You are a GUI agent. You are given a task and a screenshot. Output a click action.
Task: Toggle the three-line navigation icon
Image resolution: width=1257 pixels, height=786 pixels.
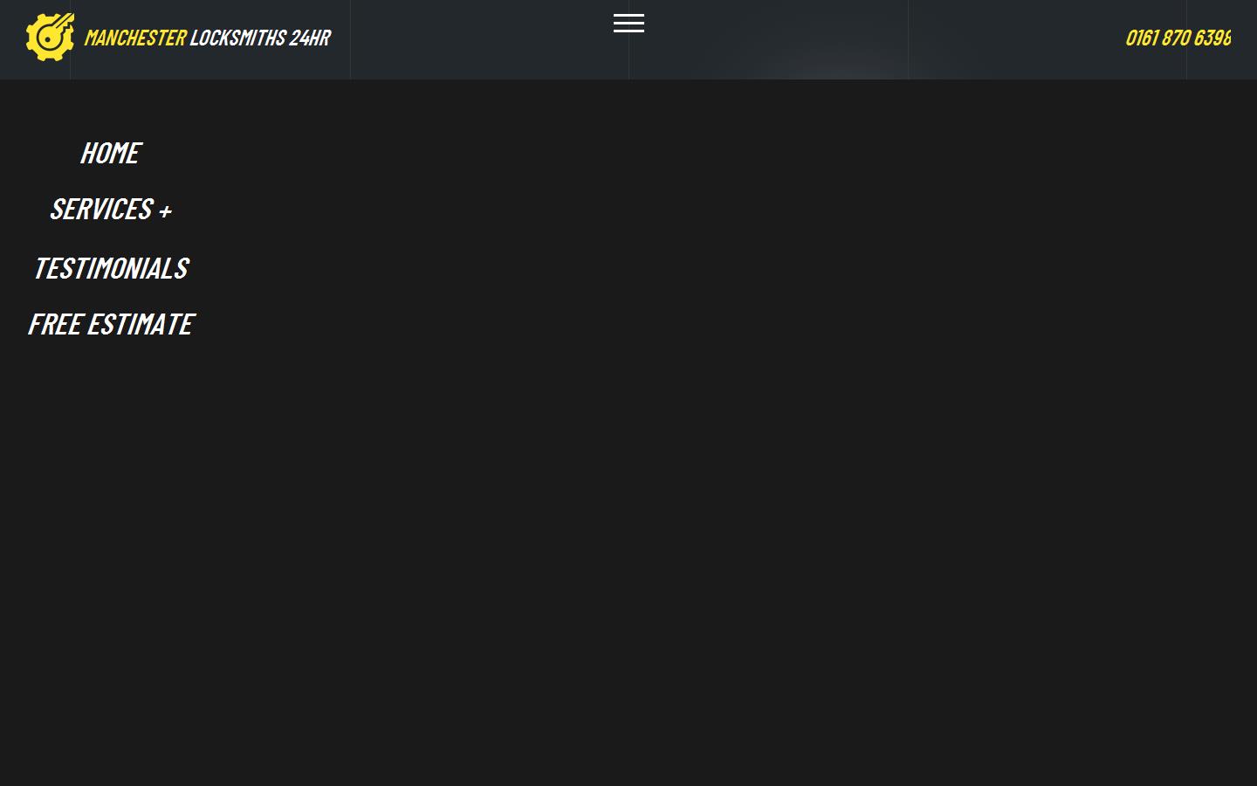pos(628,24)
